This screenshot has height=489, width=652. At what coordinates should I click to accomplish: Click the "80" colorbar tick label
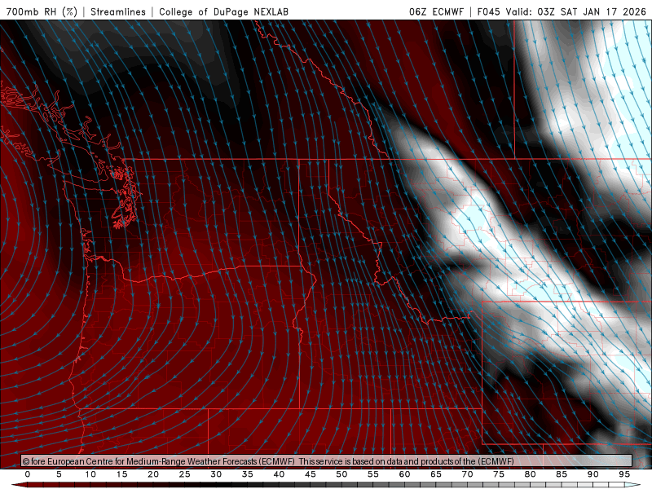[531, 474]
